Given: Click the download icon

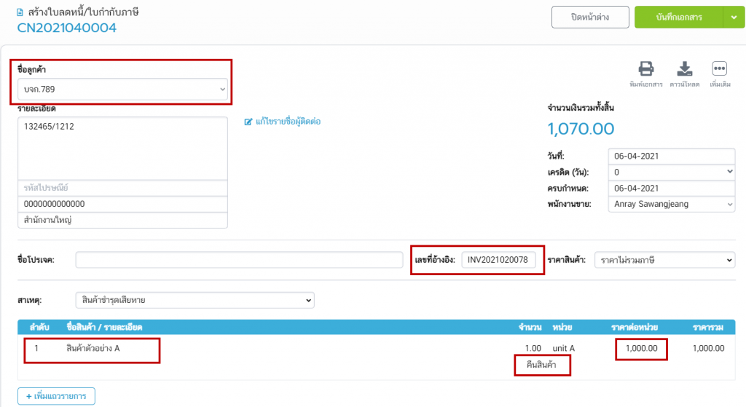Looking at the screenshot, I should (x=684, y=69).
